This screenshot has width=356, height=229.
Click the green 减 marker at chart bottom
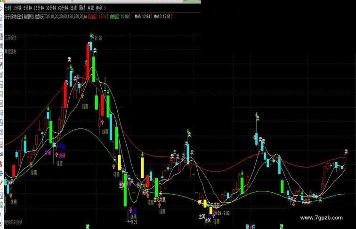tap(88, 226)
